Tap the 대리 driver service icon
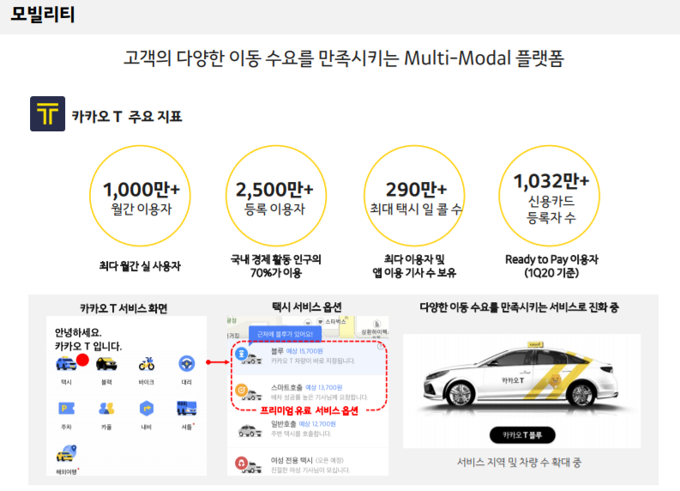This screenshot has height=491, width=680. 186,363
